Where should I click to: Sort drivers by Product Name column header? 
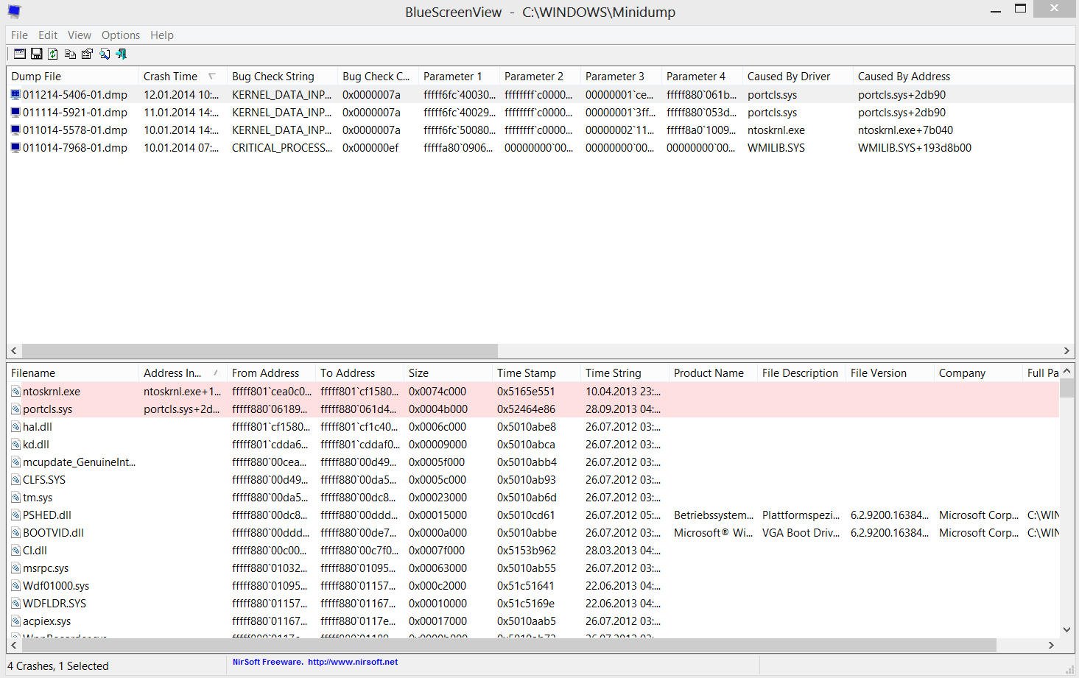click(x=713, y=372)
